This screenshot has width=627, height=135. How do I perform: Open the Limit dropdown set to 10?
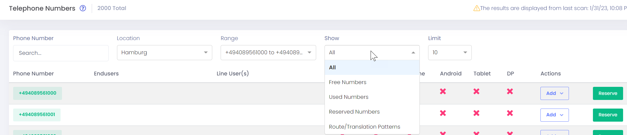[x=450, y=53]
